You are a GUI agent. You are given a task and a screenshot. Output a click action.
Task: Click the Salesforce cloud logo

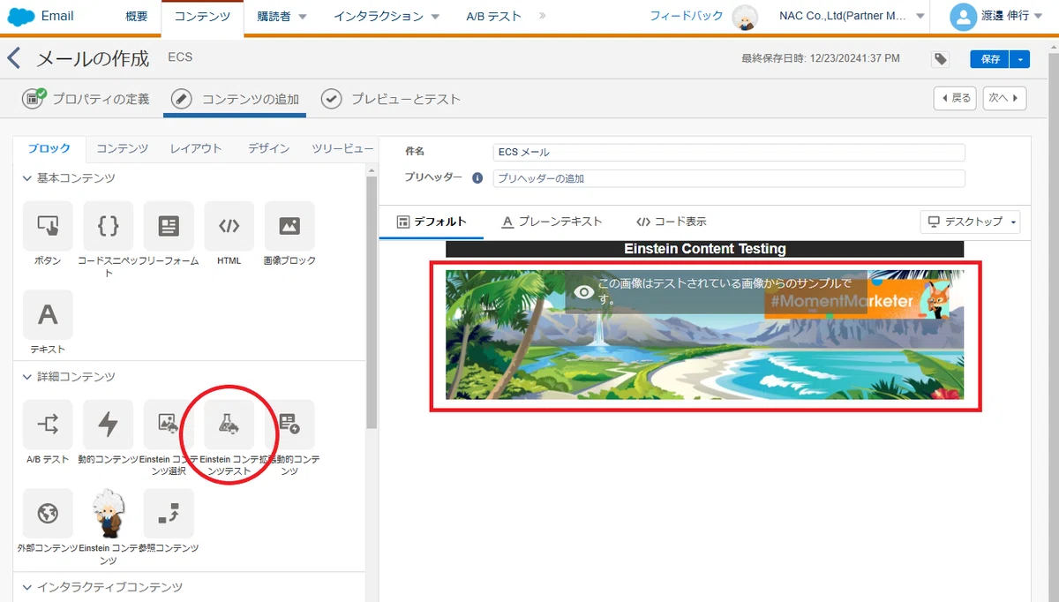click(20, 16)
